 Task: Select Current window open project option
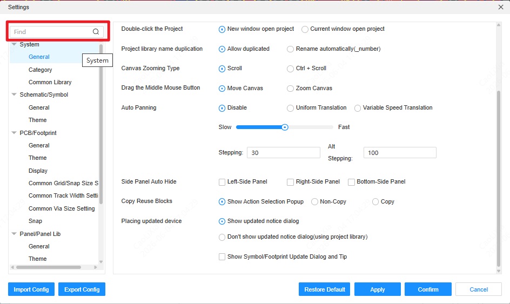tap(305, 29)
